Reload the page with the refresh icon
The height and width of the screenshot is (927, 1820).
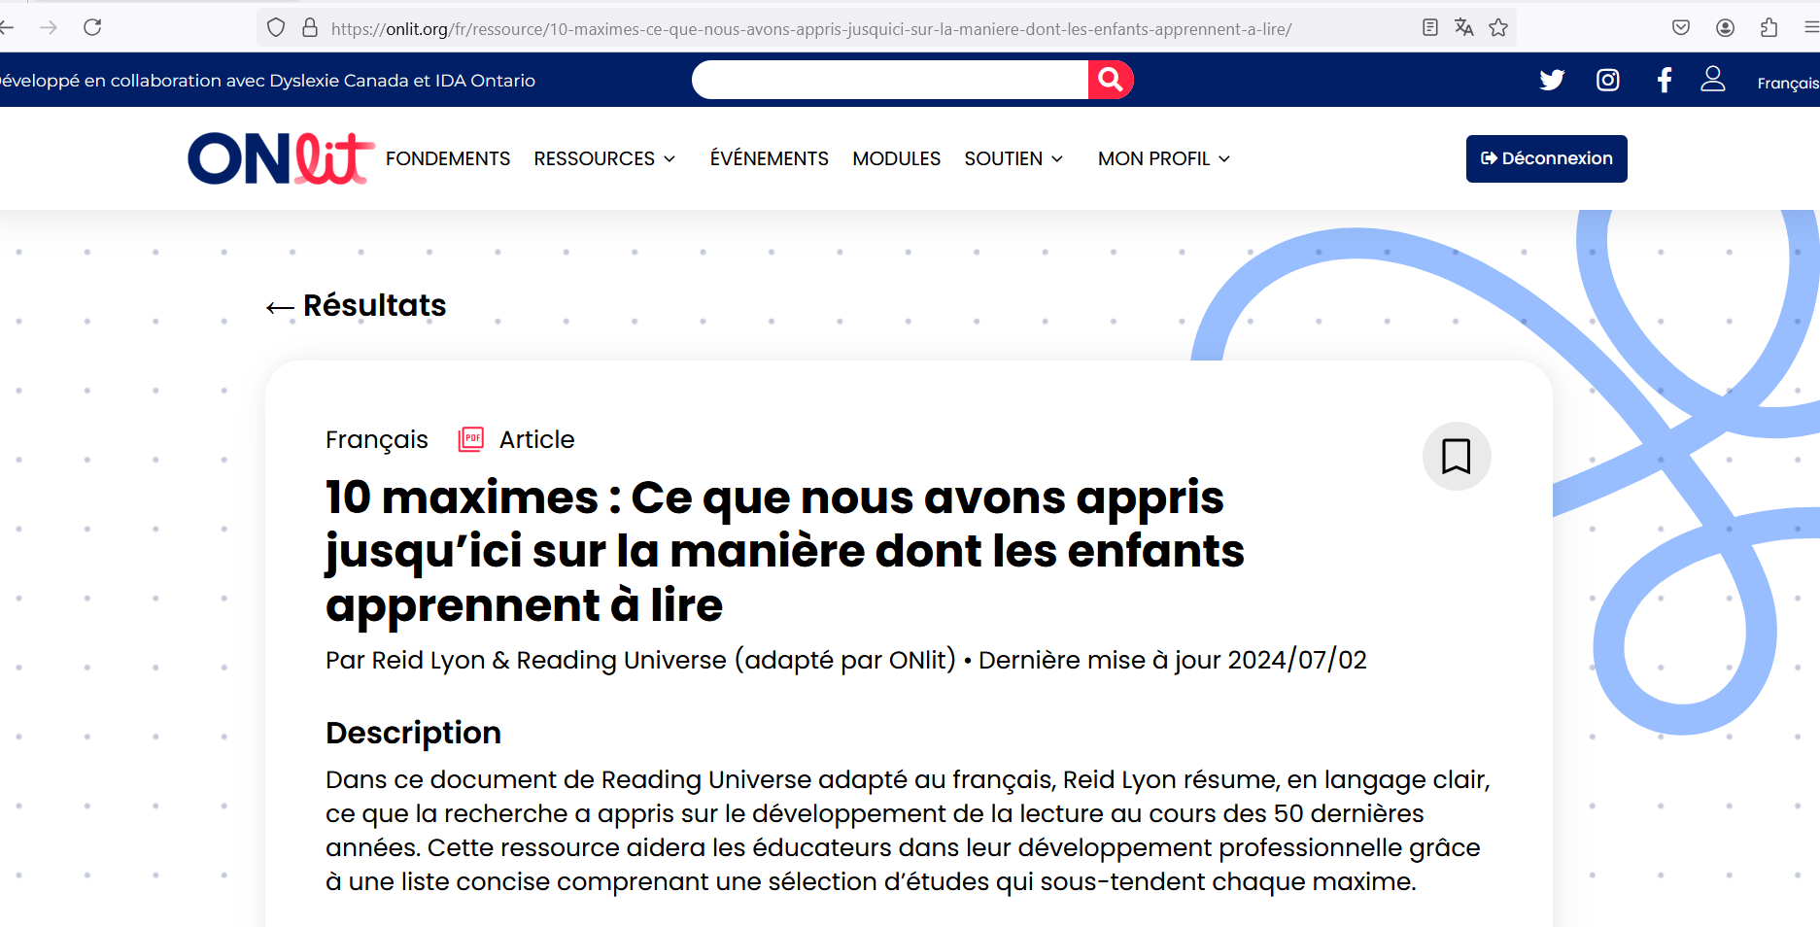pyautogui.click(x=92, y=27)
